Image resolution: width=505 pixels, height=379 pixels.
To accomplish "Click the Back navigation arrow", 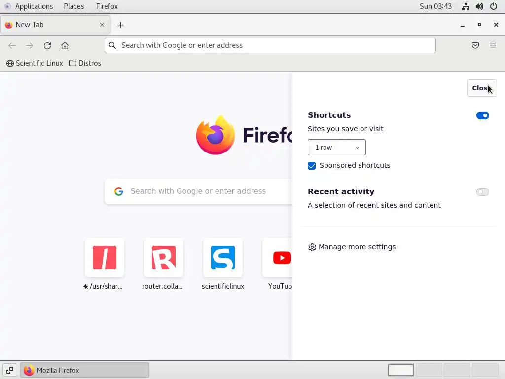I will click(12, 45).
